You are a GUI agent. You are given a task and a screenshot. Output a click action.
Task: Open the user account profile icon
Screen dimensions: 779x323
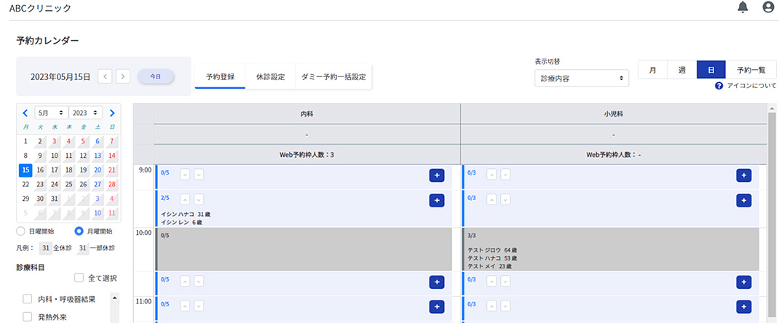(767, 7)
